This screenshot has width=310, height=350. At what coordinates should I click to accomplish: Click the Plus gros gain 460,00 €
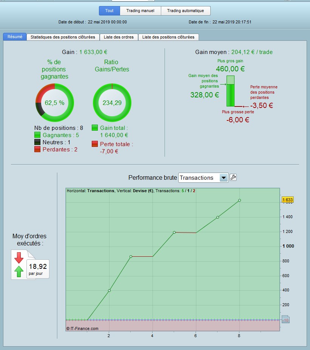coord(230,69)
